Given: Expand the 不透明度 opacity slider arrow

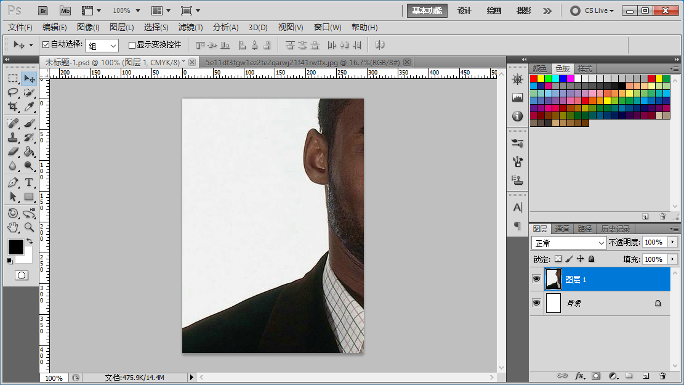Looking at the screenshot, I should point(672,243).
